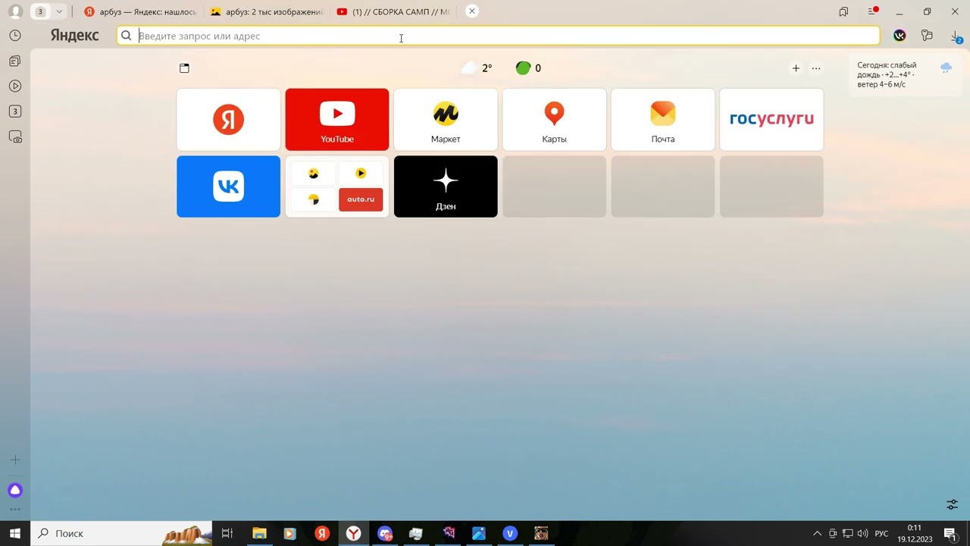The width and height of the screenshot is (970, 546).
Task: Open the Карты tile
Action: click(554, 119)
